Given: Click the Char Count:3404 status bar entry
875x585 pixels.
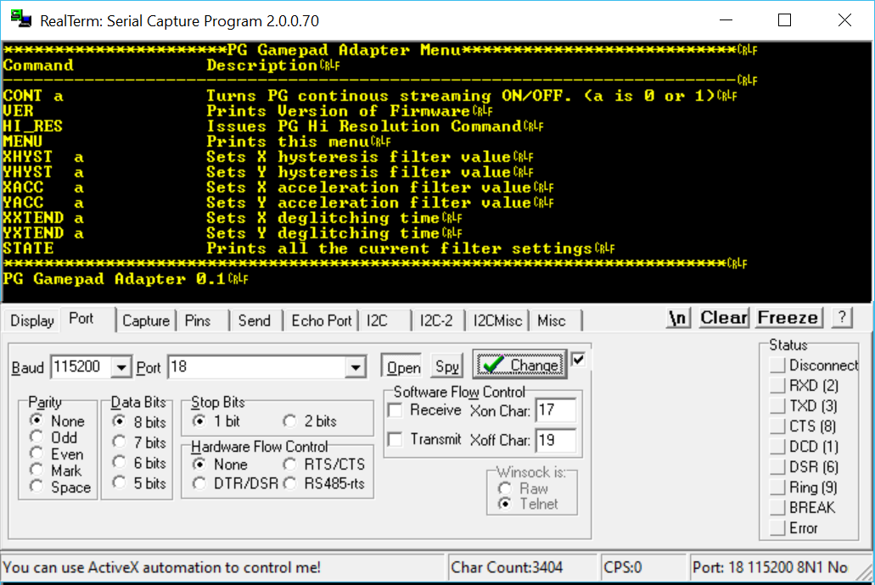Looking at the screenshot, I should (522, 568).
